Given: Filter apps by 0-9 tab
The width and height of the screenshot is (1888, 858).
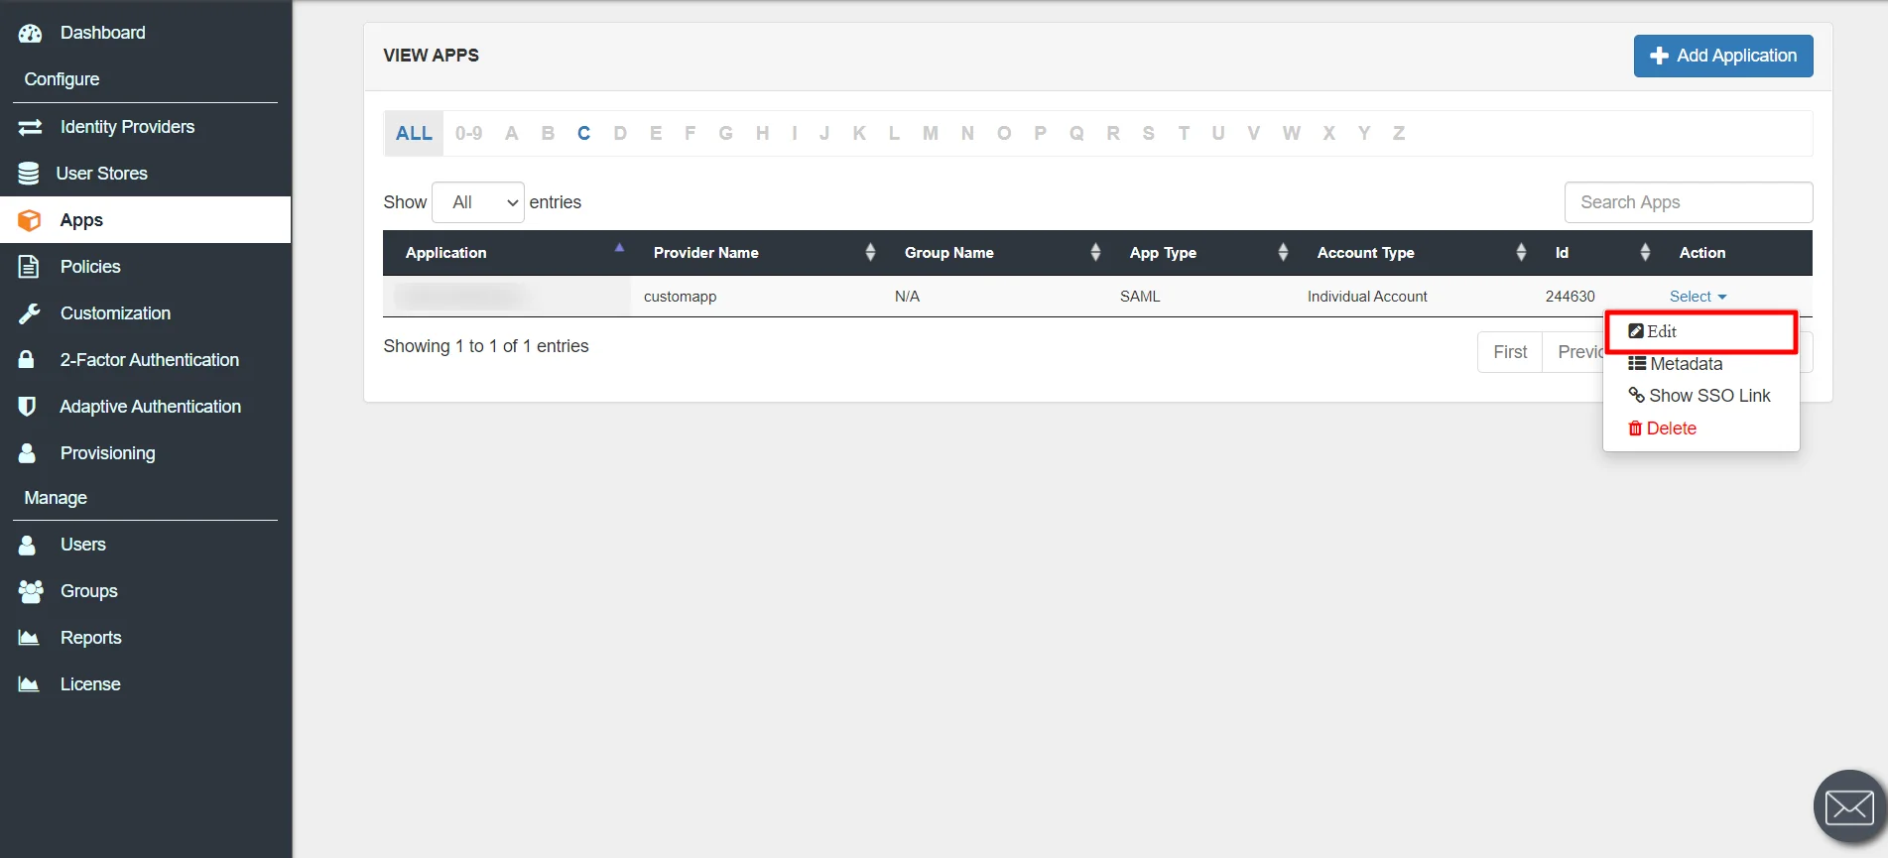Looking at the screenshot, I should 469,133.
